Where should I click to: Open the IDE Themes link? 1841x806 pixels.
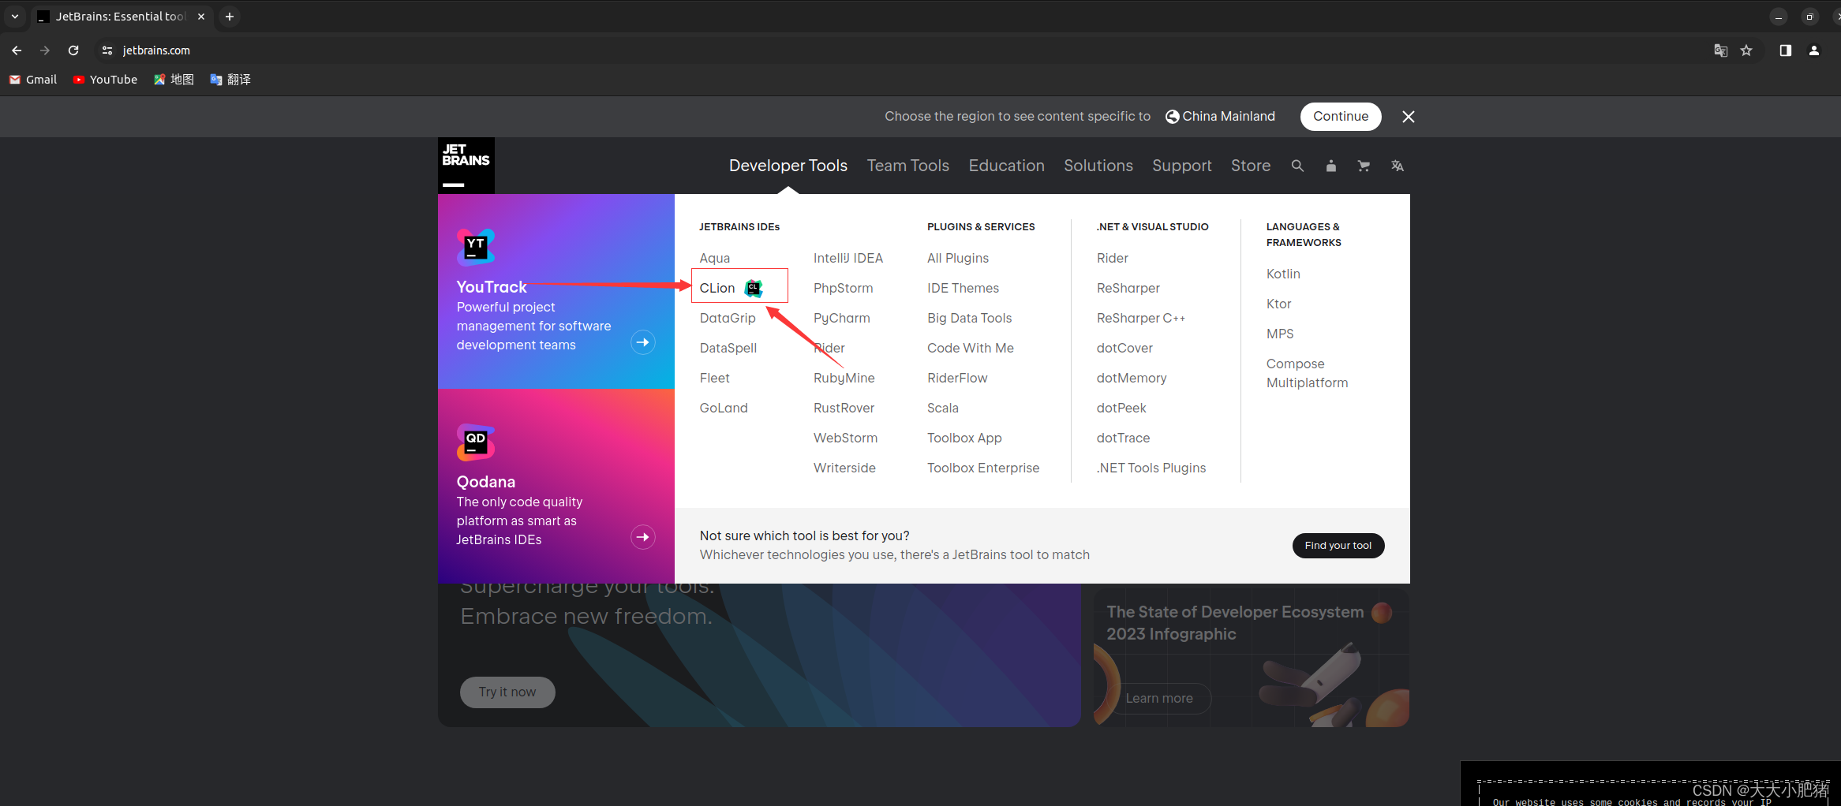964,289
